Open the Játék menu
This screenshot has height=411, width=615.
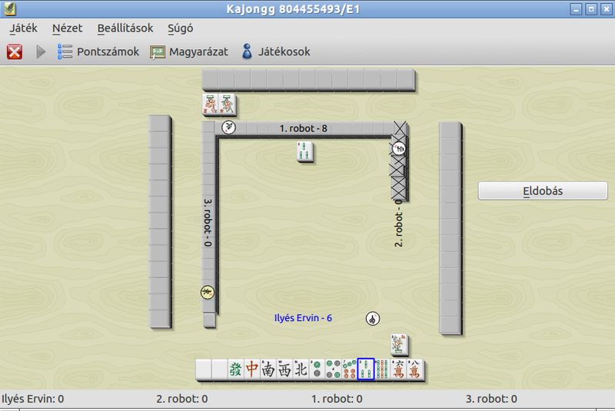pyautogui.click(x=24, y=28)
